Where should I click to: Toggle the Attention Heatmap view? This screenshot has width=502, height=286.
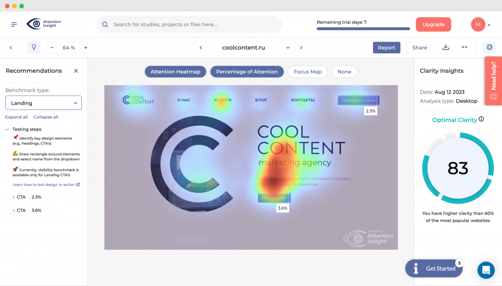[176, 71]
